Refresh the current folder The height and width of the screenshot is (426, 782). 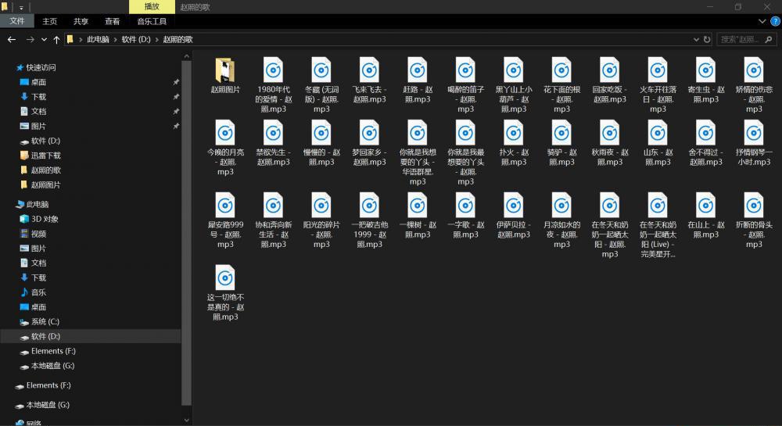[x=707, y=39]
